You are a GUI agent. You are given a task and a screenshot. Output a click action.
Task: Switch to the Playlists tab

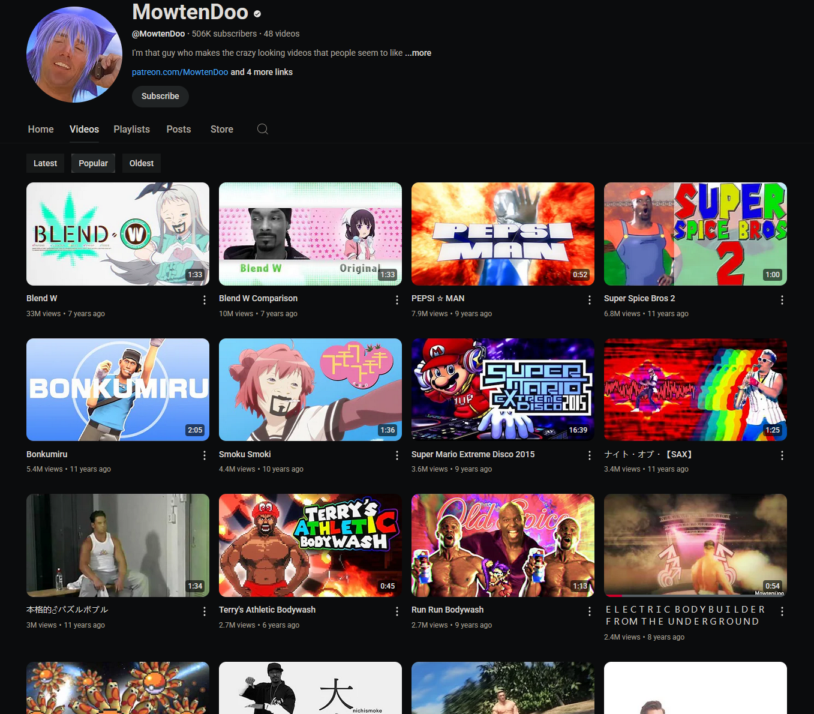click(132, 129)
